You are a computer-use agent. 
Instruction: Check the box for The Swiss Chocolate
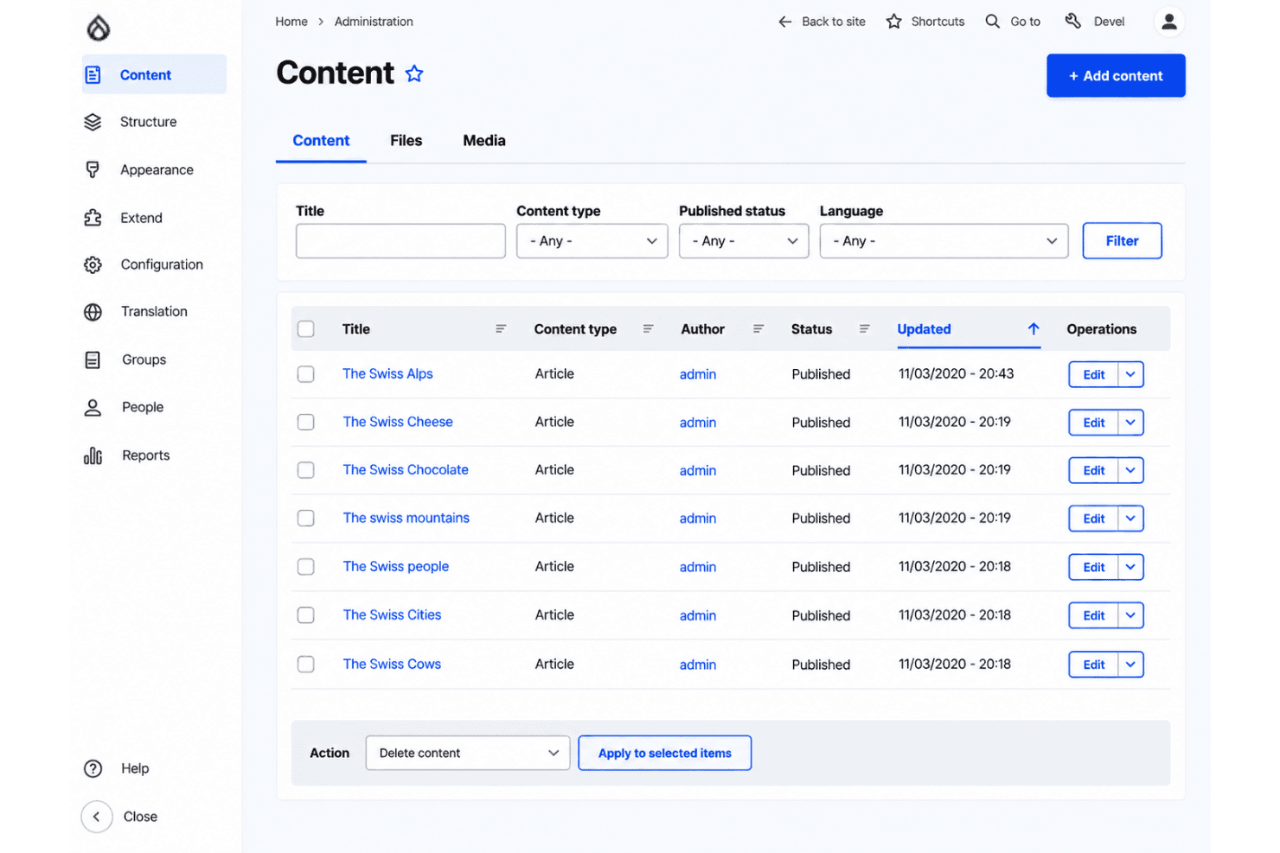(x=306, y=470)
